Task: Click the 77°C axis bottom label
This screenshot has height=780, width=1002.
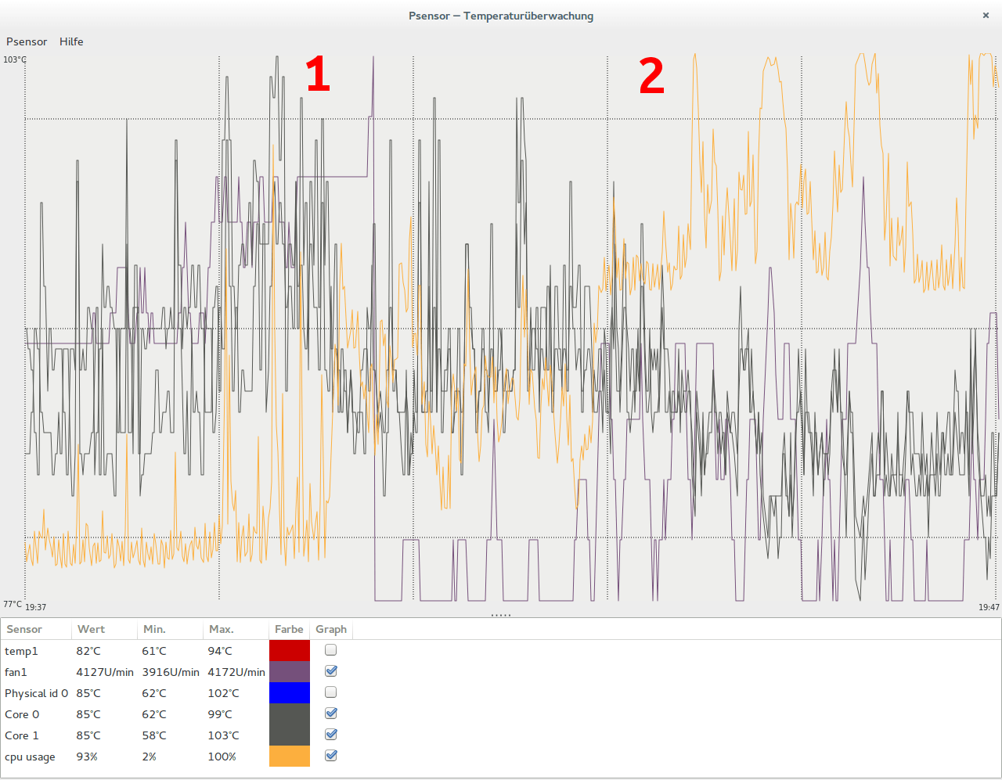Action: coord(13,604)
